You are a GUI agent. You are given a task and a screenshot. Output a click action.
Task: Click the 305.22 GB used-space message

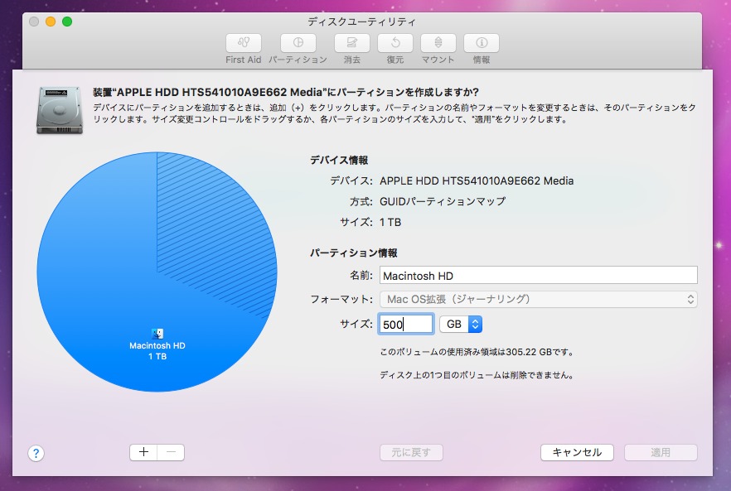pyautogui.click(x=477, y=352)
